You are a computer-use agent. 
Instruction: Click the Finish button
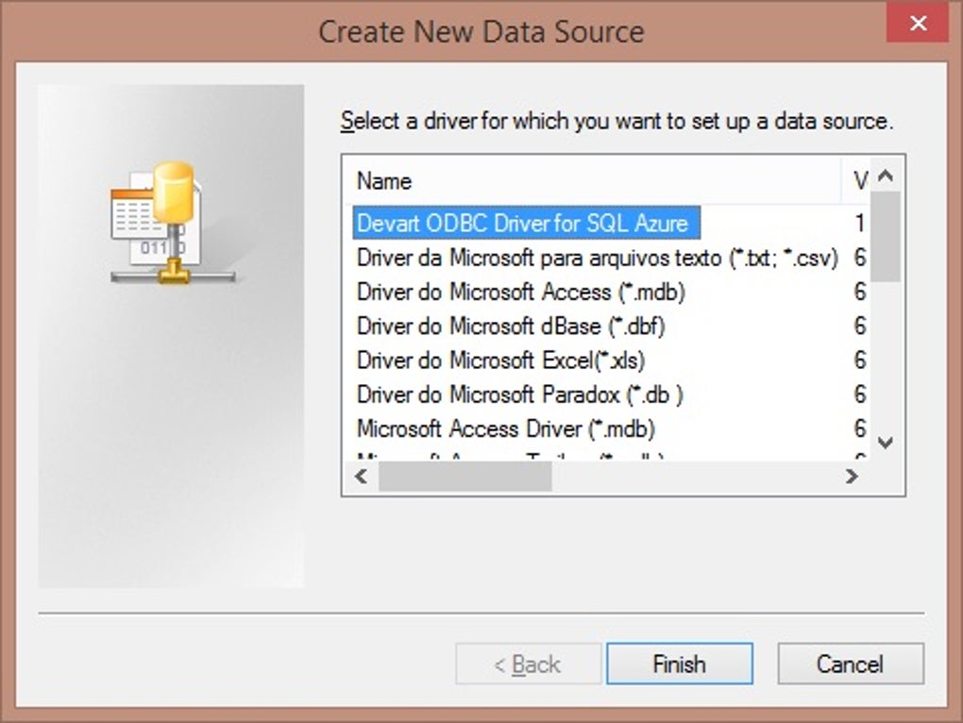pos(679,664)
